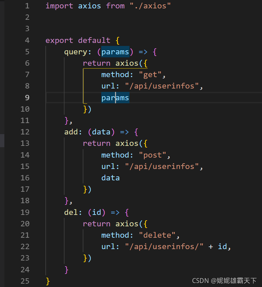Click the "id" parameter on line 19
Viewport: 262px width, 287px height.
click(x=97, y=213)
